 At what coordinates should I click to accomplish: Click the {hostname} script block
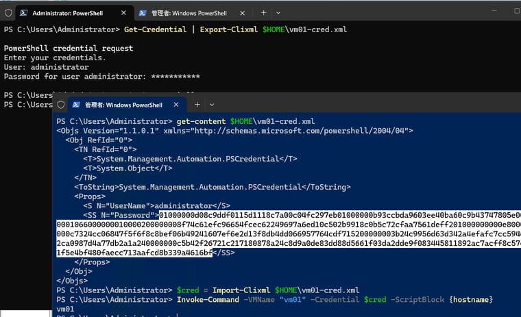[471, 300]
